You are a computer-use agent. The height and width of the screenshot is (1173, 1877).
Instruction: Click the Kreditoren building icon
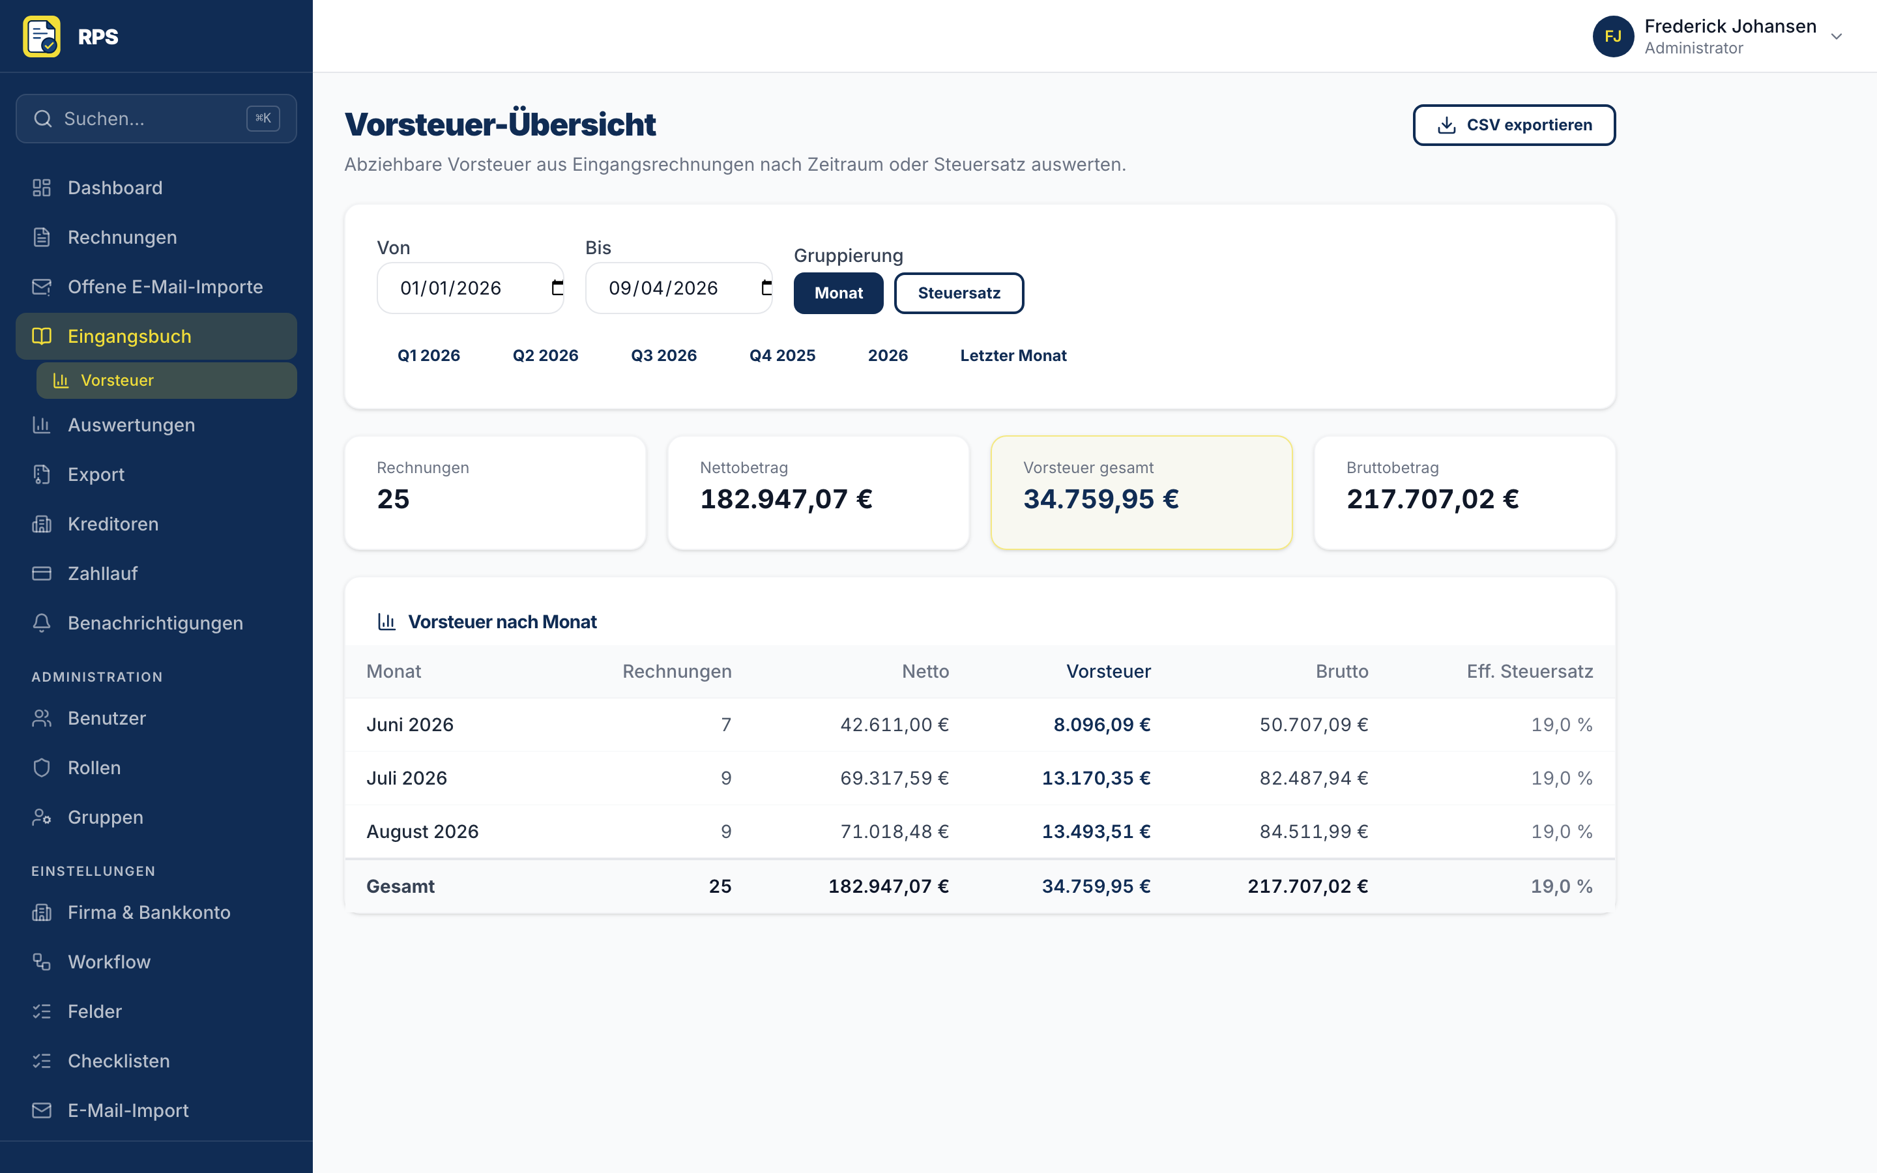(42, 525)
